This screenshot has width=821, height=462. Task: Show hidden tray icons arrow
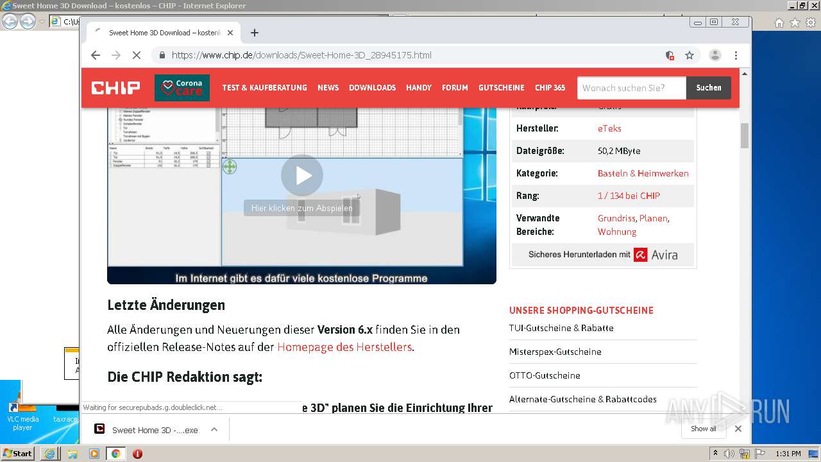coord(716,454)
